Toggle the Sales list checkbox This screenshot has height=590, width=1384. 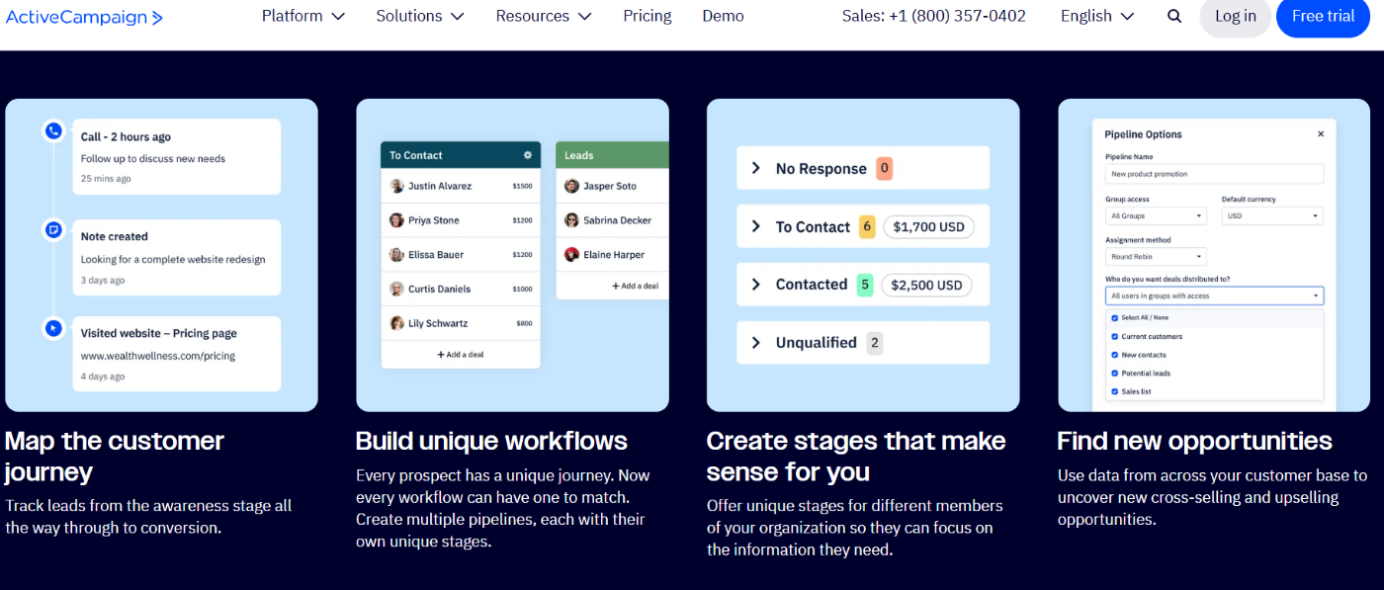pyautogui.click(x=1115, y=391)
